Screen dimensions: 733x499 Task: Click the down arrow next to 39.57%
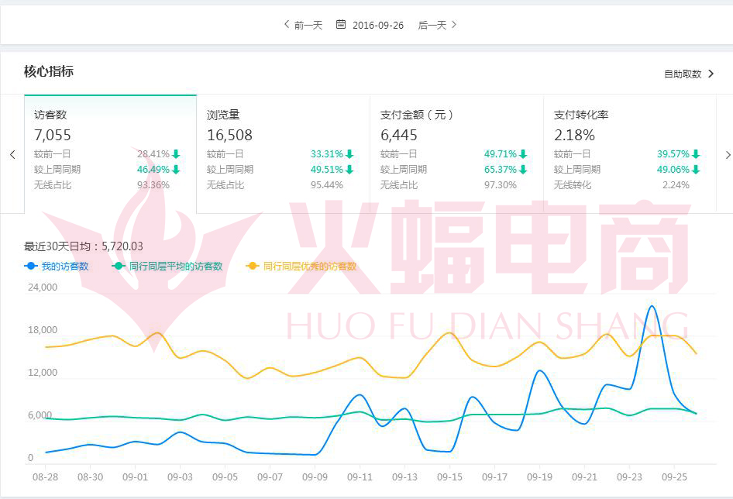(x=696, y=154)
